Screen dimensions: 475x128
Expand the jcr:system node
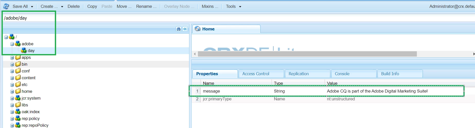[12, 98]
